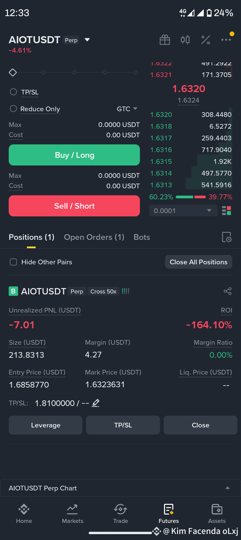The image size is (241, 540).
Task: Share the AIOTUSDT position
Action: pos(228,291)
